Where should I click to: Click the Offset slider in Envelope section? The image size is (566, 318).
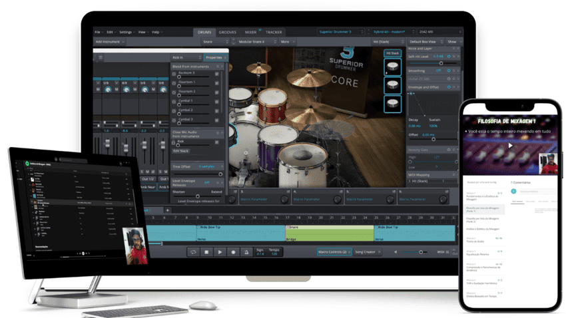tap(432, 139)
